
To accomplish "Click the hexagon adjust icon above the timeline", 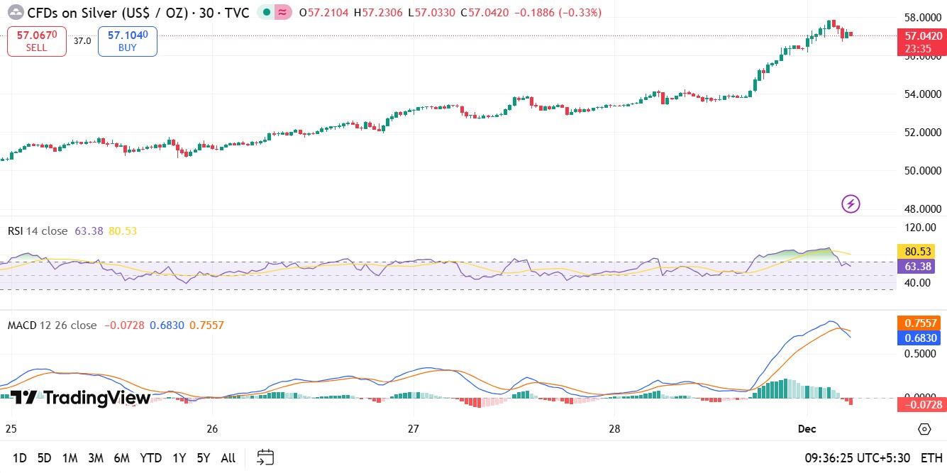I will pos(924,429).
